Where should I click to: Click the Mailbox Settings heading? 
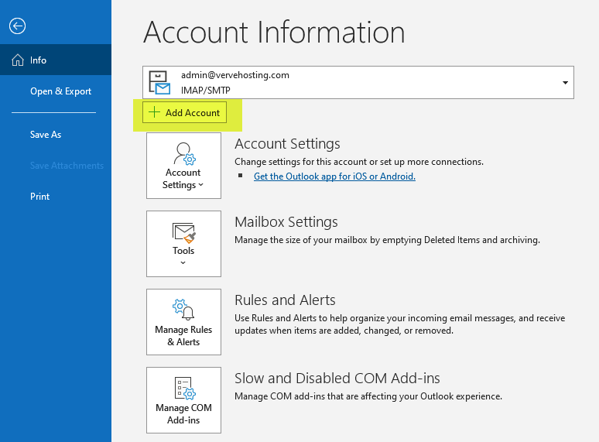tap(286, 222)
